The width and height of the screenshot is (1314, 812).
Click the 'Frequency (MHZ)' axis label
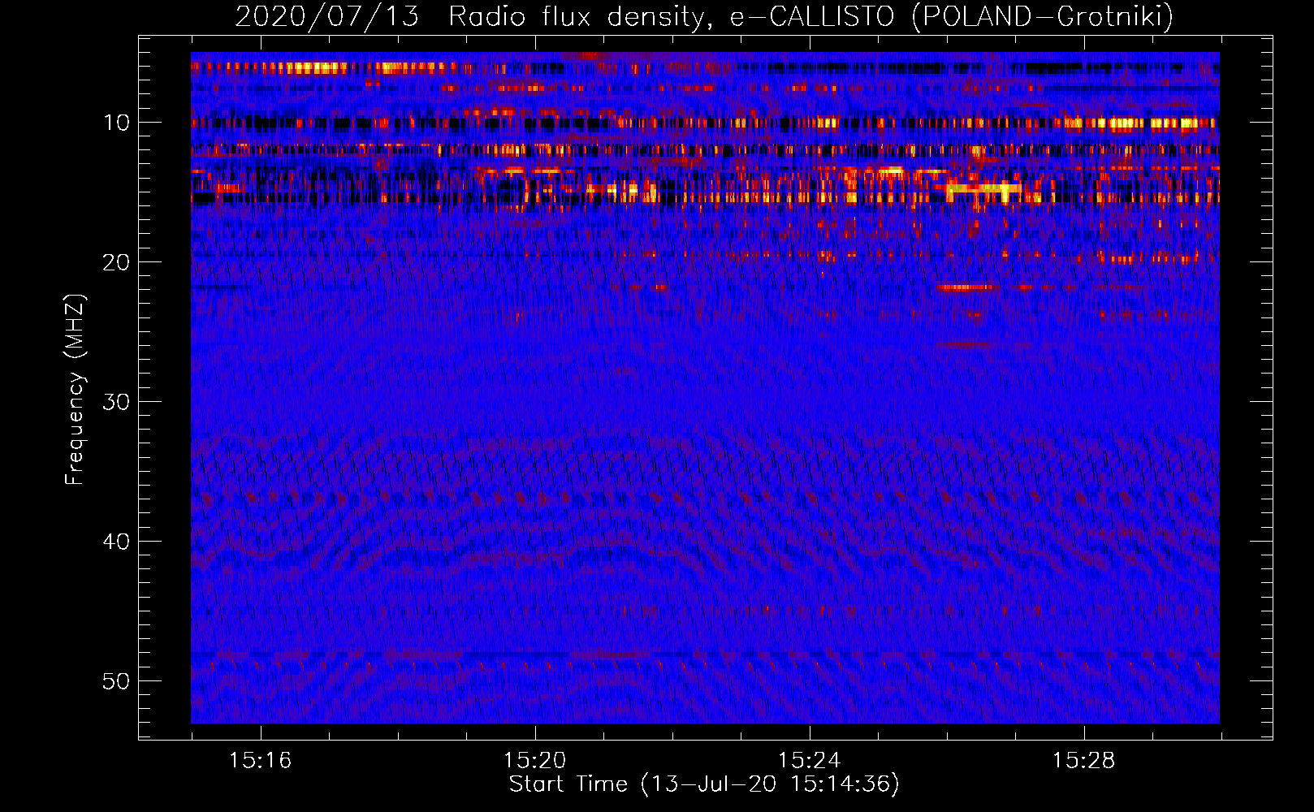75,390
